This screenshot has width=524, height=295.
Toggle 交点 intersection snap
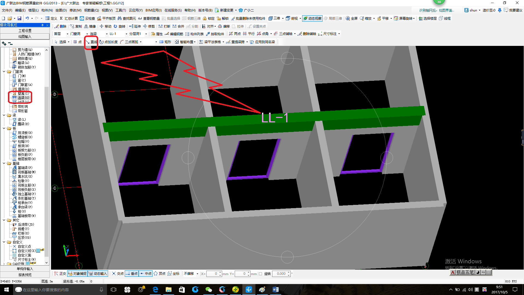click(x=118, y=273)
